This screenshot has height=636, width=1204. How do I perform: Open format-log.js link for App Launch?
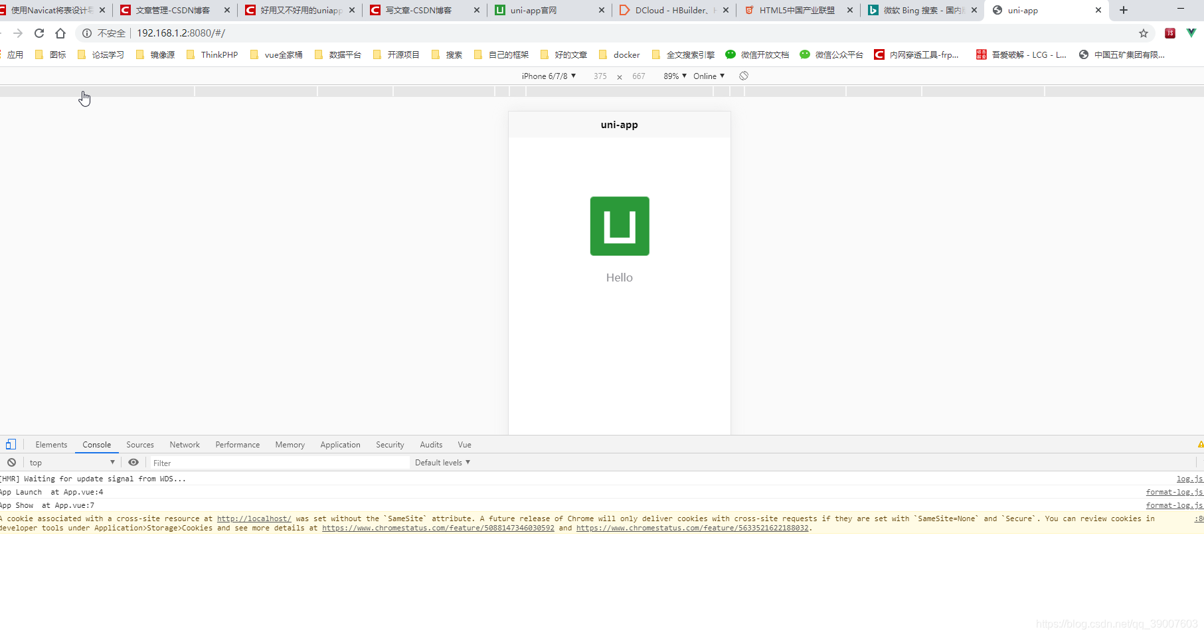click(1174, 492)
